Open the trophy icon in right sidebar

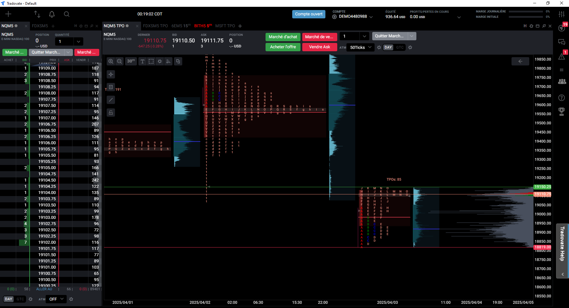pos(562,111)
